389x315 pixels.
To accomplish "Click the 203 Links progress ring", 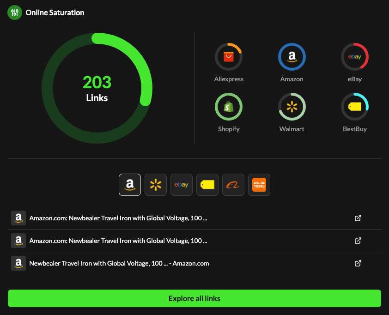I will point(97,88).
